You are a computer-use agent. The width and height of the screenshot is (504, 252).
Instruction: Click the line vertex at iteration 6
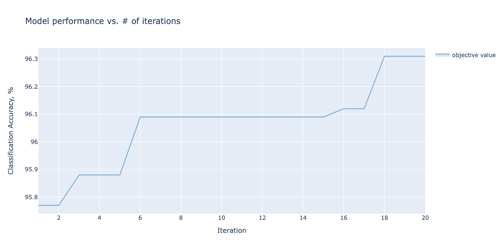[x=140, y=117]
